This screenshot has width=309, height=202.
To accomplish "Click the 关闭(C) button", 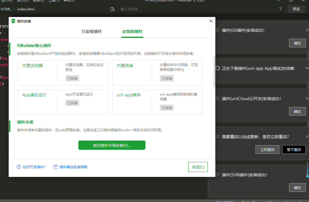I will 198,167.
